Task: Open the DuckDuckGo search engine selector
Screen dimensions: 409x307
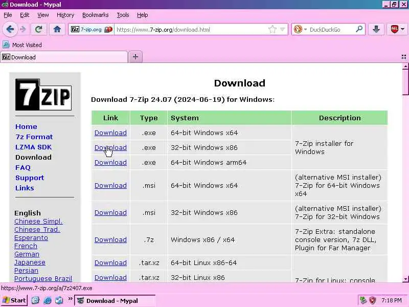Action: tap(300, 29)
